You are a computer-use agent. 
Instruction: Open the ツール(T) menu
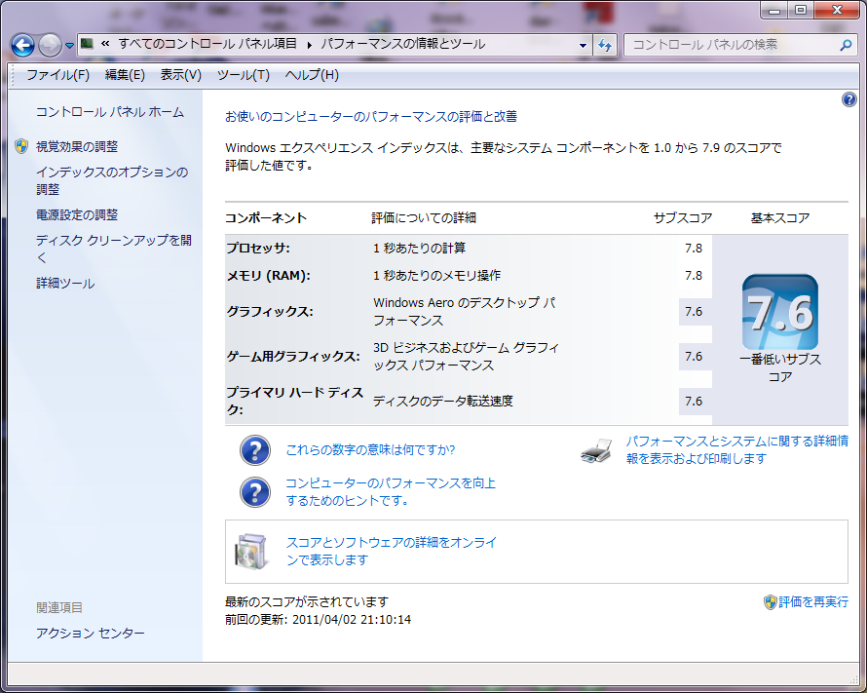pyautogui.click(x=243, y=75)
